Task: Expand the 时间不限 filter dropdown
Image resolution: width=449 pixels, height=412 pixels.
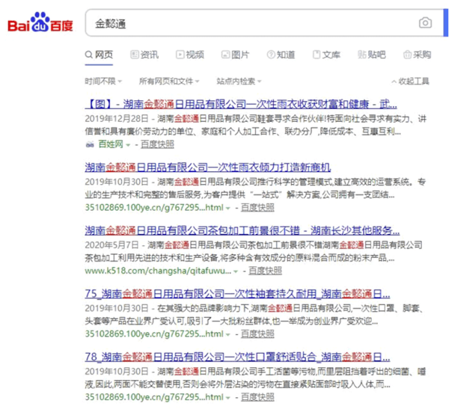Action: 103,82
